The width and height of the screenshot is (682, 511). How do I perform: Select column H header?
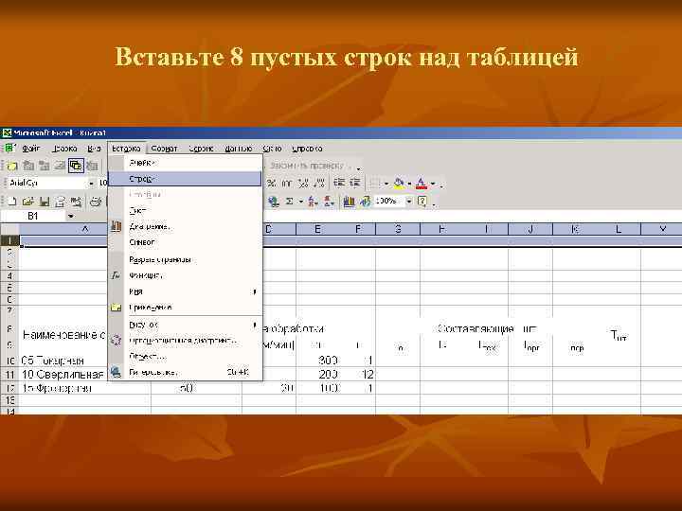click(x=442, y=229)
